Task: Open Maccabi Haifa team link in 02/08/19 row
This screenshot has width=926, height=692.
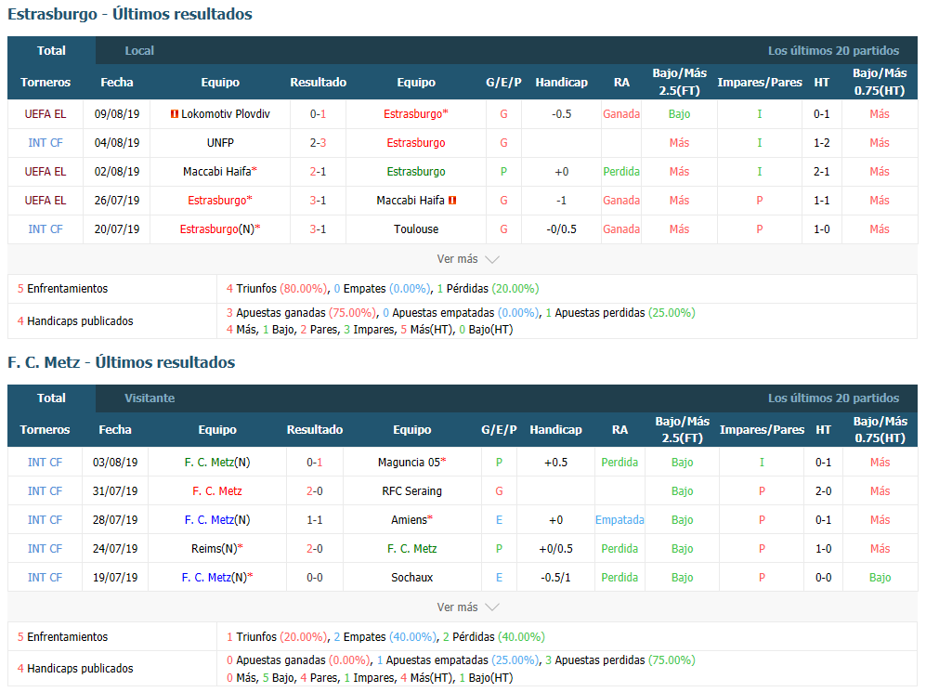Action: tap(217, 172)
